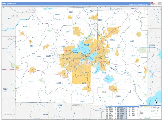Click ZIP code label 53925
Image resolution: width=163 pixels, height=122 pixels.
point(133,8)
